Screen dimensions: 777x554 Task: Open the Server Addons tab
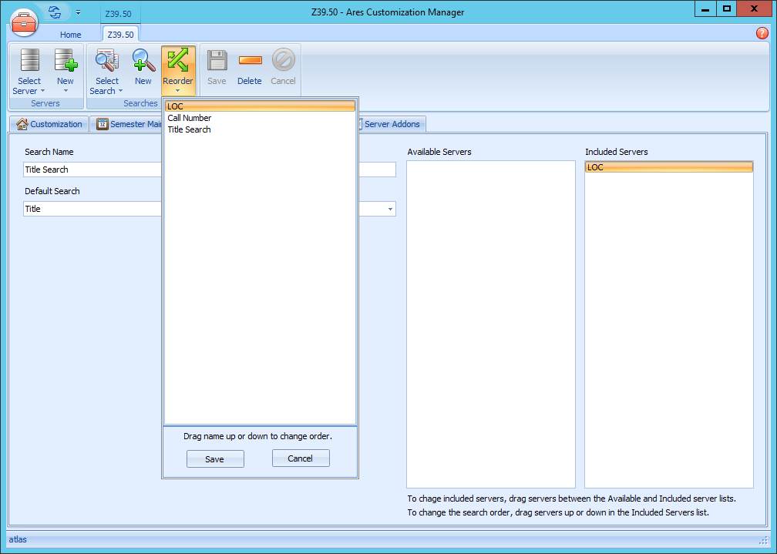392,124
